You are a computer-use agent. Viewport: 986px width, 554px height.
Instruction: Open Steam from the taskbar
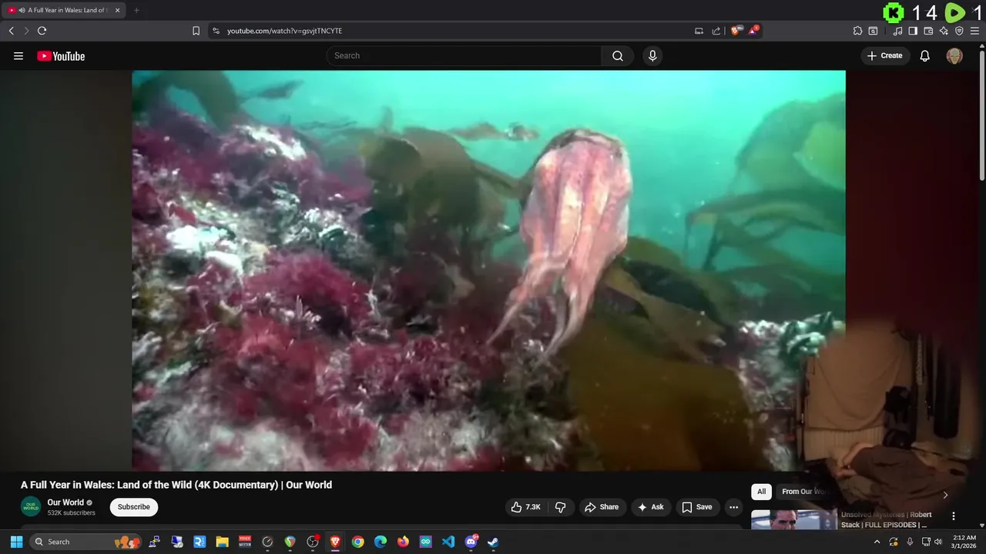(x=493, y=542)
